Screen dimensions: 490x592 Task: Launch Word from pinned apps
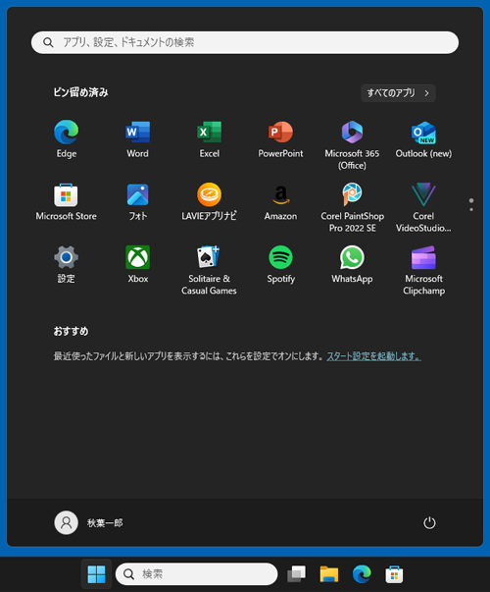tap(137, 139)
